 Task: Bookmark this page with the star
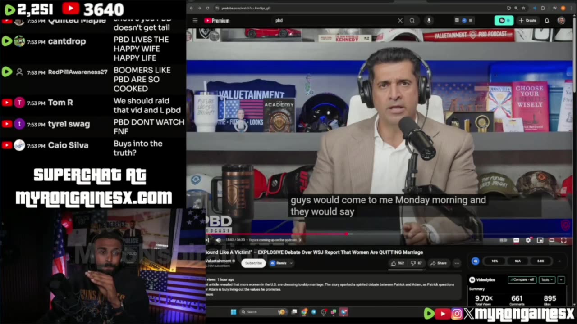(523, 8)
